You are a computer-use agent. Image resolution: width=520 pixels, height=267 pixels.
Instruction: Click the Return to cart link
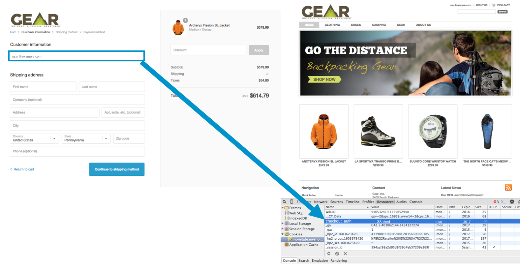point(22,169)
